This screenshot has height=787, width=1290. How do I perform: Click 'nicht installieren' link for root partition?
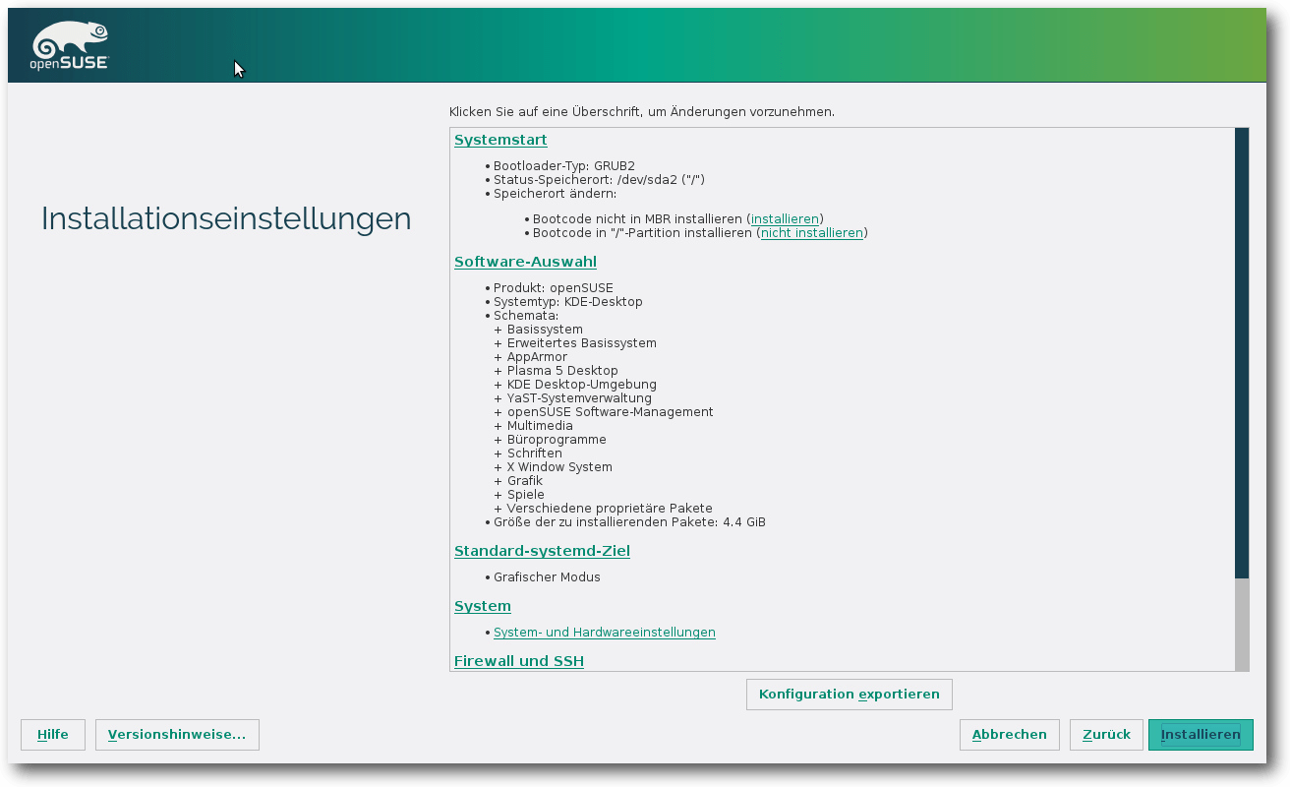pos(812,233)
